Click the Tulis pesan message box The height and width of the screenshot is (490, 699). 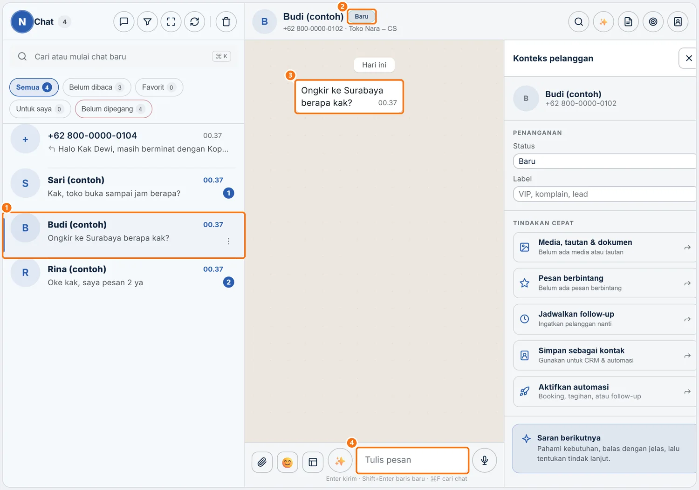[412, 460]
